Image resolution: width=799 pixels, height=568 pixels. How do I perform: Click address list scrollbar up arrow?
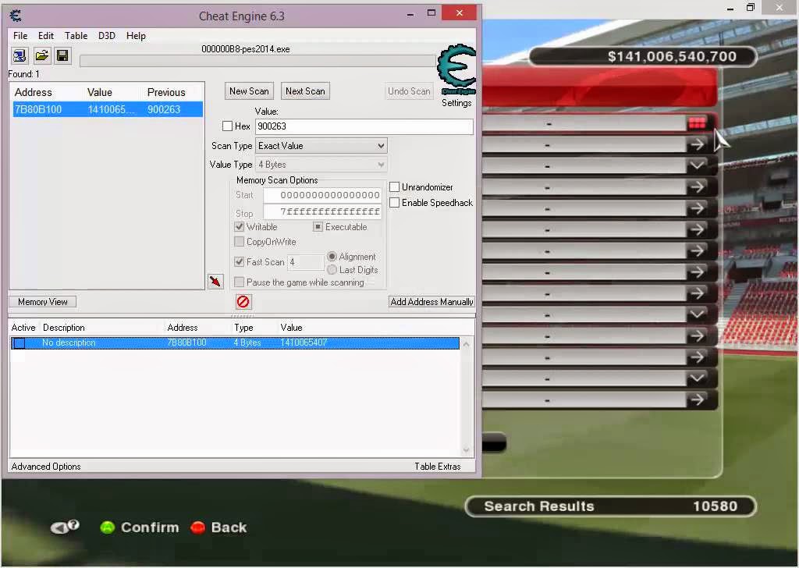[466, 344]
